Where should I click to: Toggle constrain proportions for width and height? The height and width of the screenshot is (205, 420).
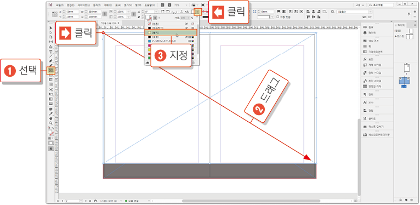point(105,14)
